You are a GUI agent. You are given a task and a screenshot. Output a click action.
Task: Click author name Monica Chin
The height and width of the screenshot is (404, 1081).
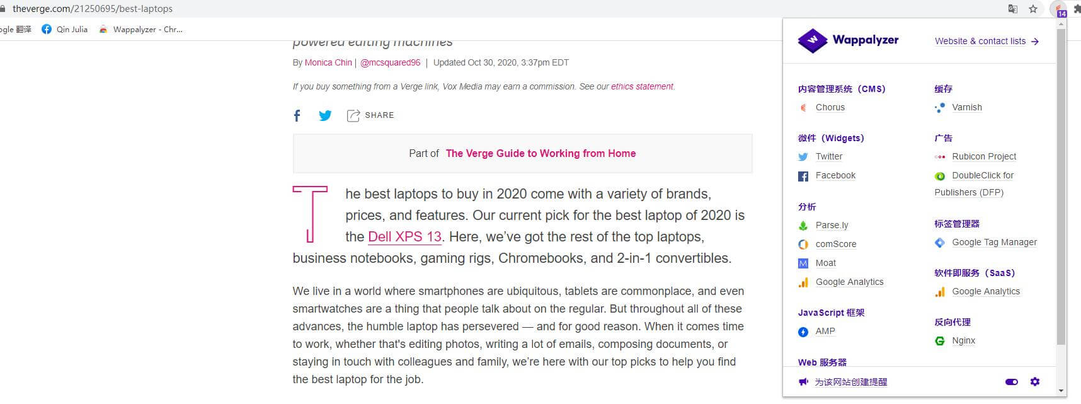(x=328, y=62)
